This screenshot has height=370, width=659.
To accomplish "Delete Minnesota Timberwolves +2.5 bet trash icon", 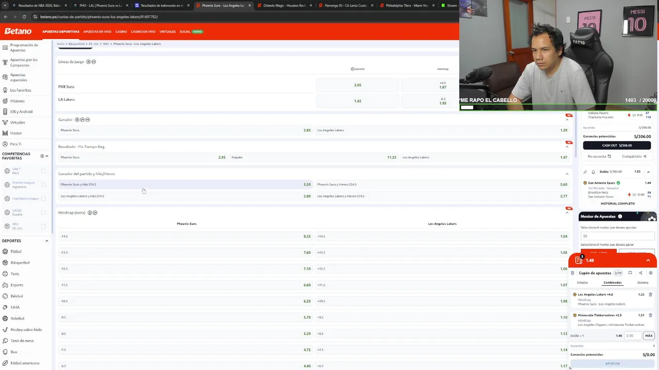I will click(650, 315).
